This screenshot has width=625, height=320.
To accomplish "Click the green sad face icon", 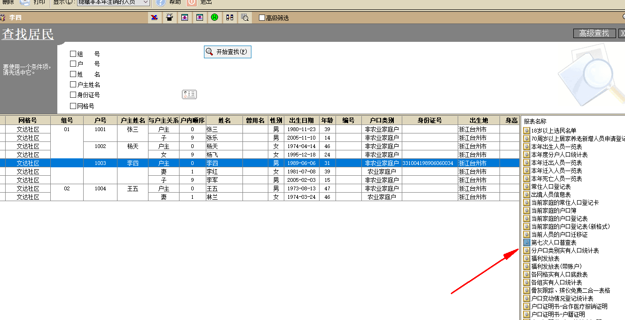I will pyautogui.click(x=214, y=17).
